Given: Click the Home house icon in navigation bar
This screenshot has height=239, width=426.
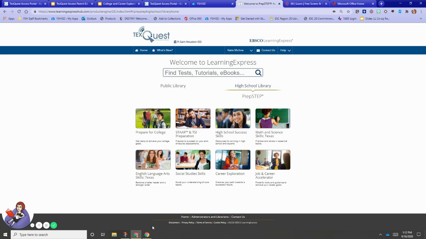Looking at the screenshot, I should [136, 50].
